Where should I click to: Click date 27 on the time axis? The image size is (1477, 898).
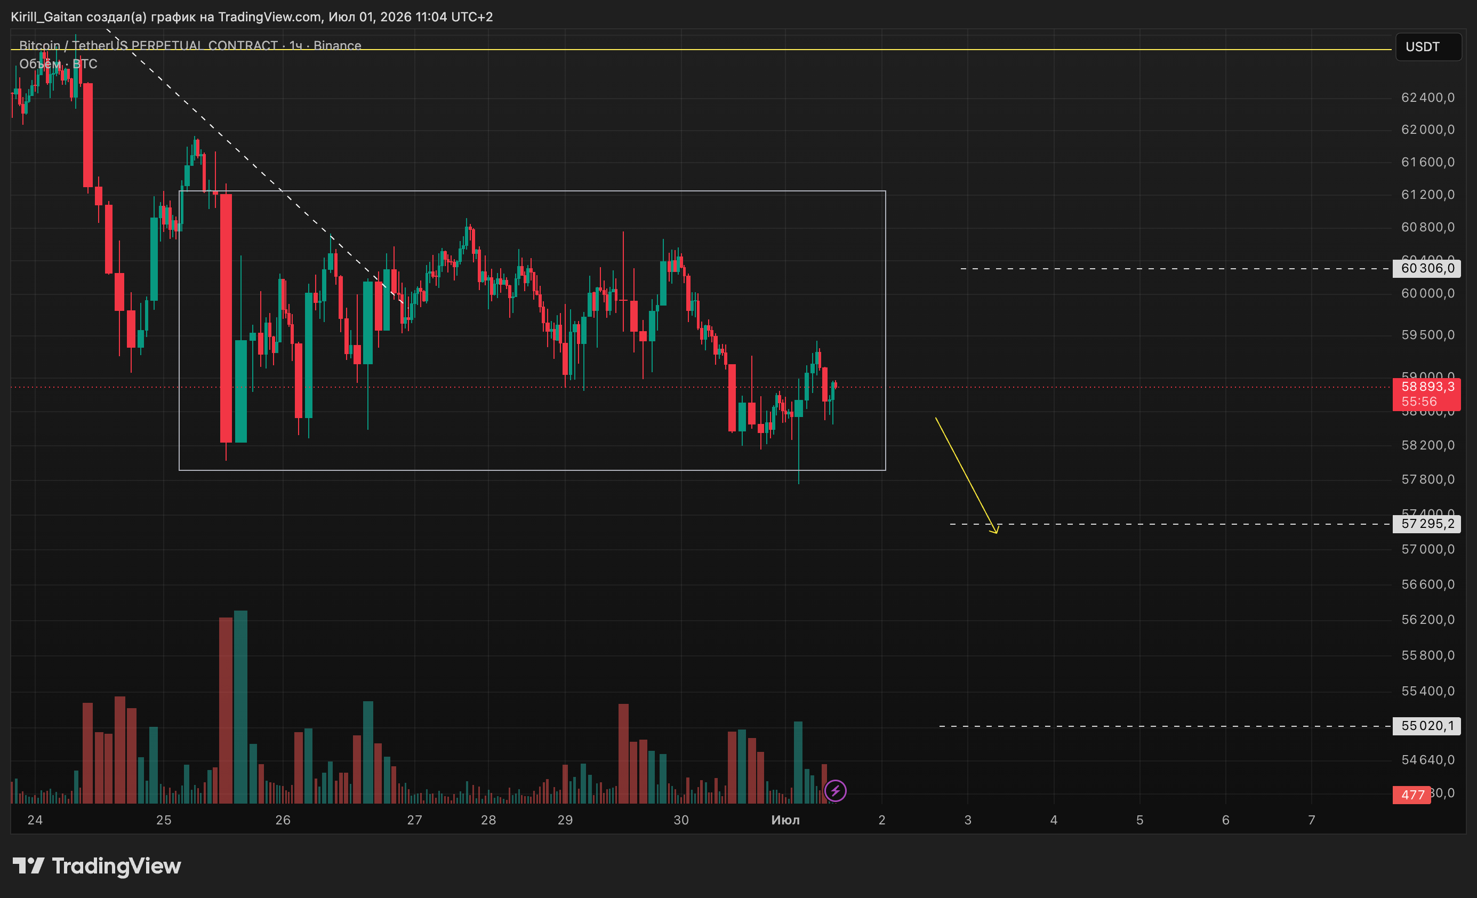tap(415, 820)
